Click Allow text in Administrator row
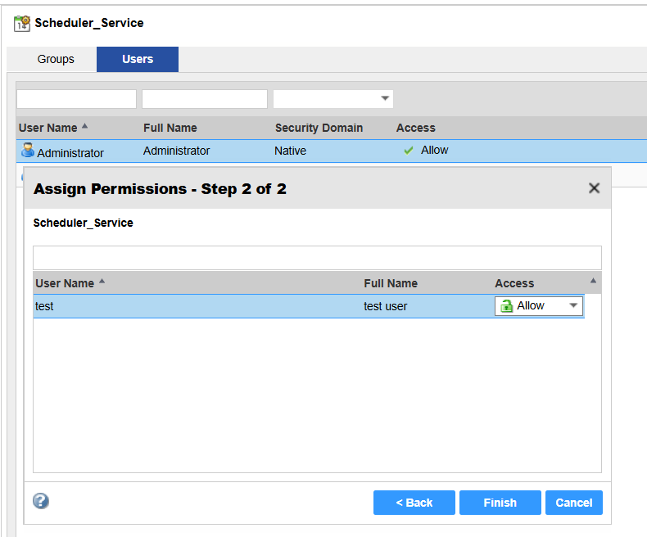Viewport: 647px width, 537px height. click(434, 150)
